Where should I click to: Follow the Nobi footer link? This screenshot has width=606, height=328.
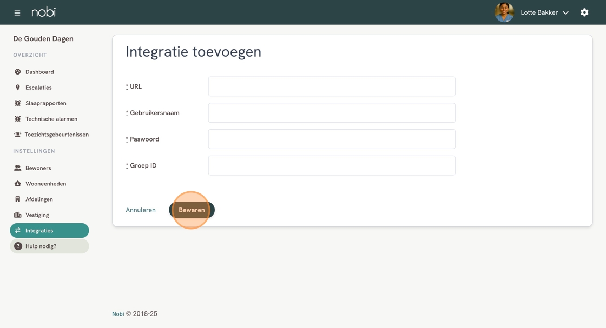118,314
